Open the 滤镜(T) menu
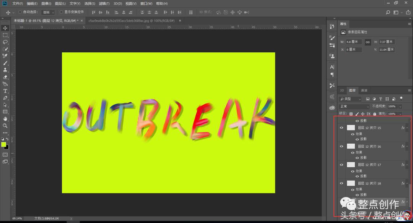This screenshot has width=413, height=223. pyautogui.click(x=104, y=4)
